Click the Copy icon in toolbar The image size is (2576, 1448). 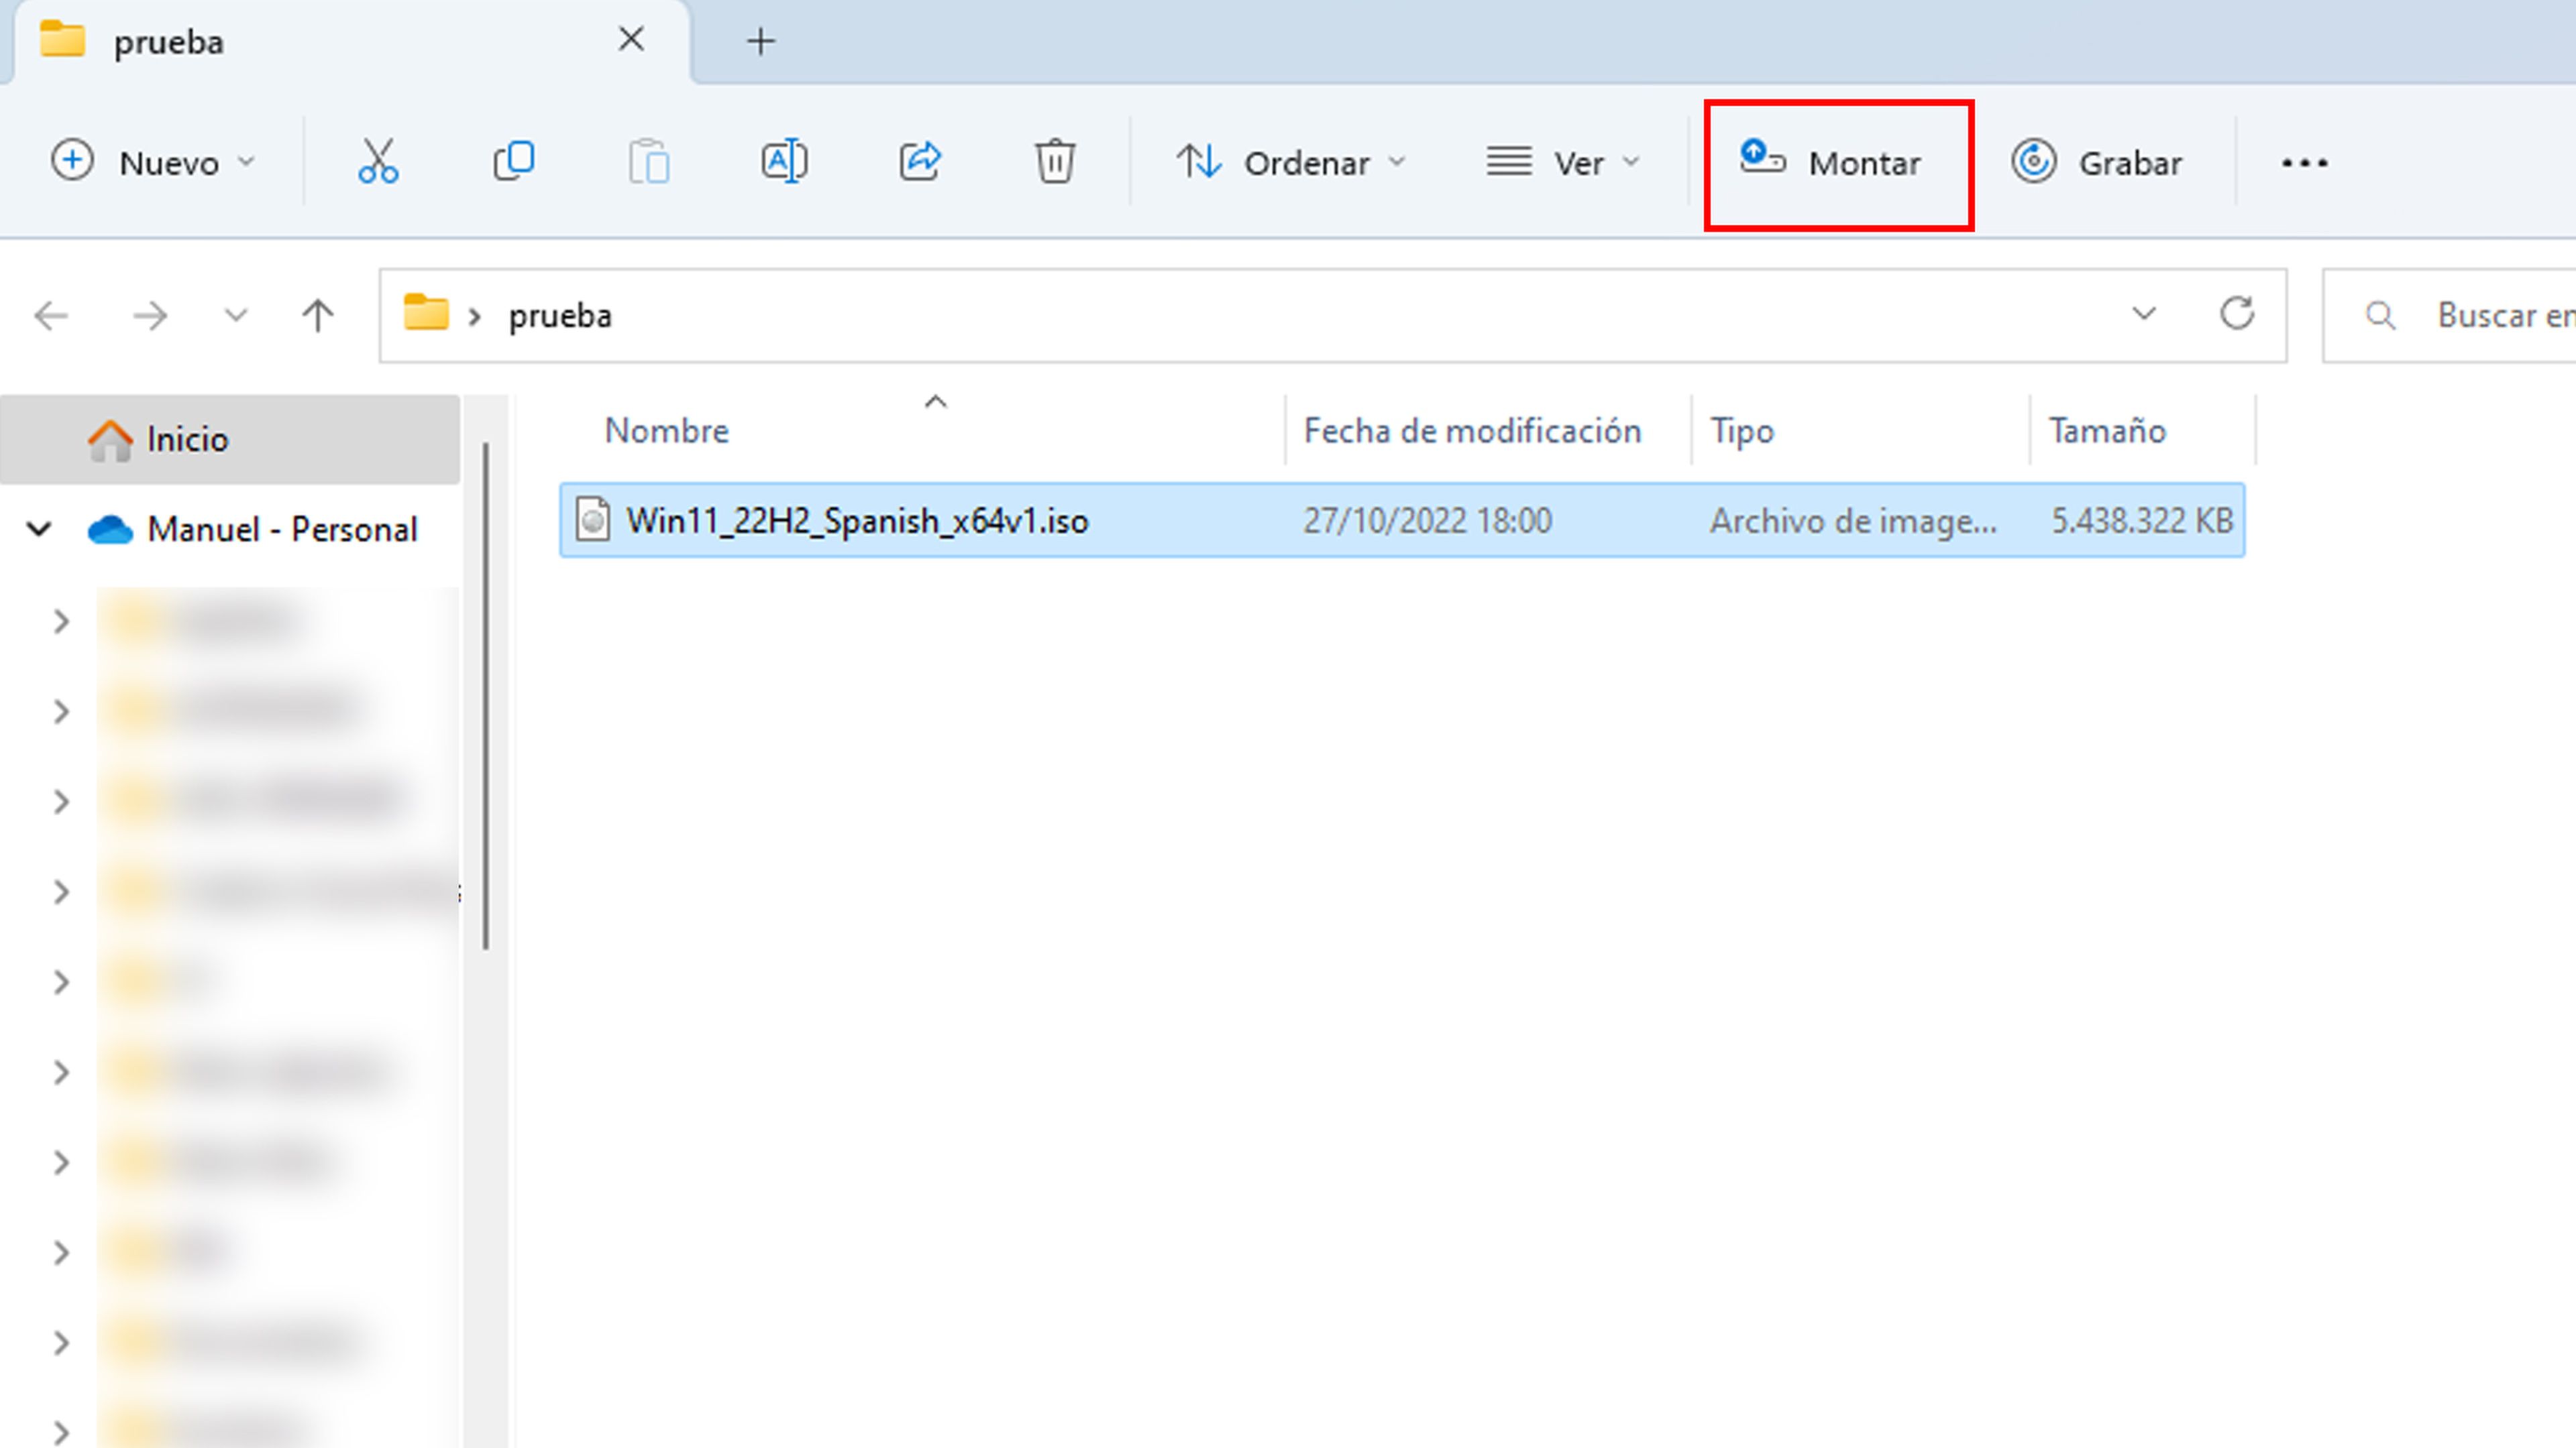click(x=514, y=161)
